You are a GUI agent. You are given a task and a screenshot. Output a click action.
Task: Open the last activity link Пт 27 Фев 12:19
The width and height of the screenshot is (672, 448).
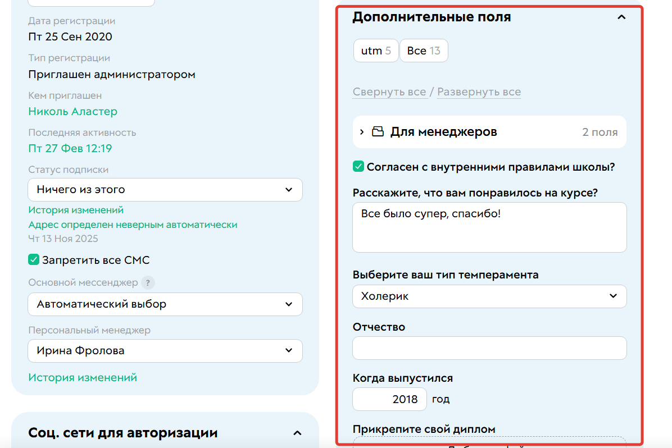coord(70,148)
